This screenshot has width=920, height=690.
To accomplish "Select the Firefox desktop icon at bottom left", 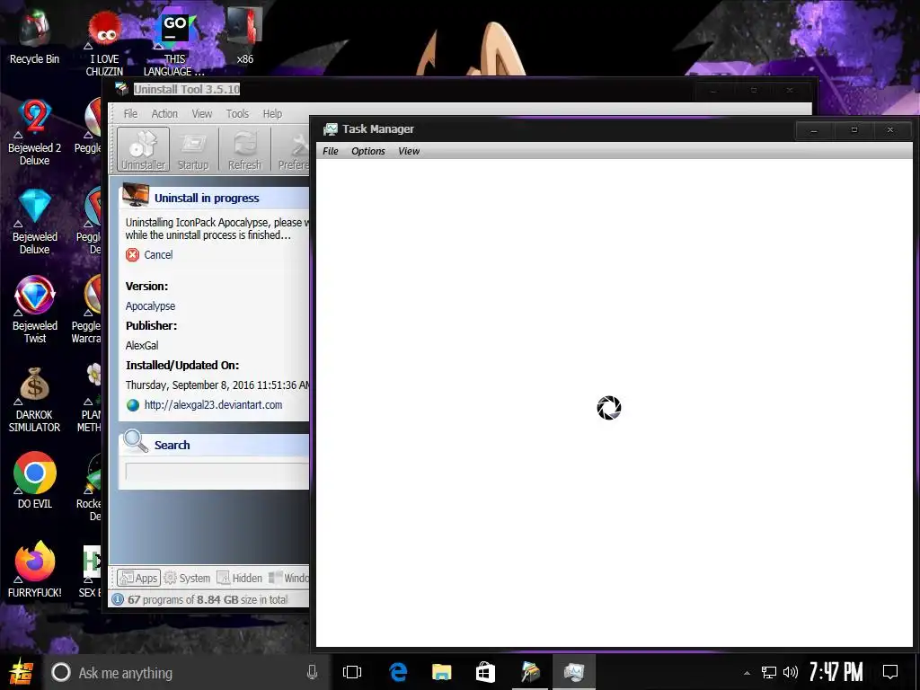I will point(35,569).
